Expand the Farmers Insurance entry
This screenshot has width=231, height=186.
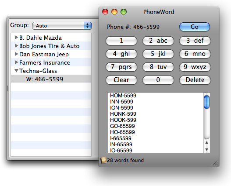point(16,62)
